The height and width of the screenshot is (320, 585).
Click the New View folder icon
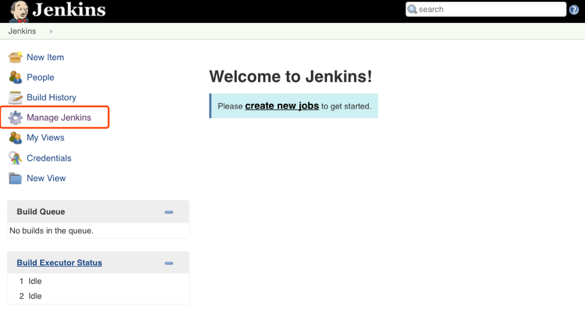coord(15,178)
